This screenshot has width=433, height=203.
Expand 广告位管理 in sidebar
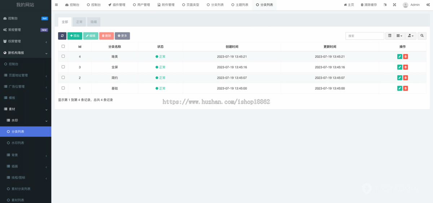click(26, 86)
